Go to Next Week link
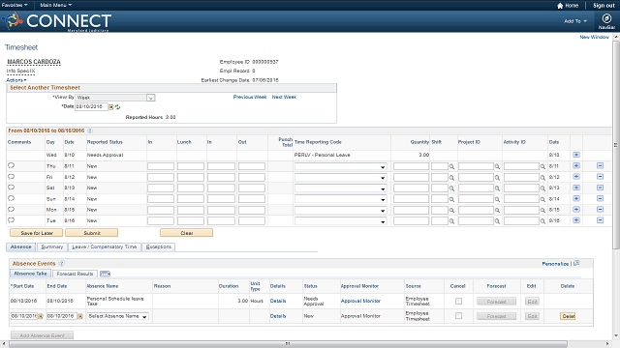Screen dimensions: 620x348 [x=284, y=97]
